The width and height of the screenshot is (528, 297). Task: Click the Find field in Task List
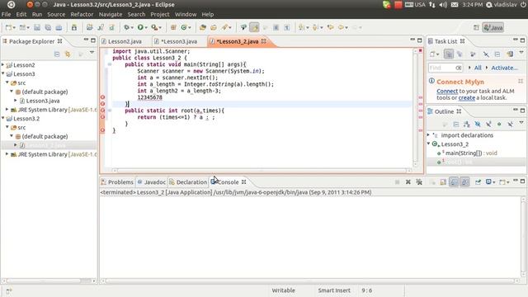pos(445,68)
